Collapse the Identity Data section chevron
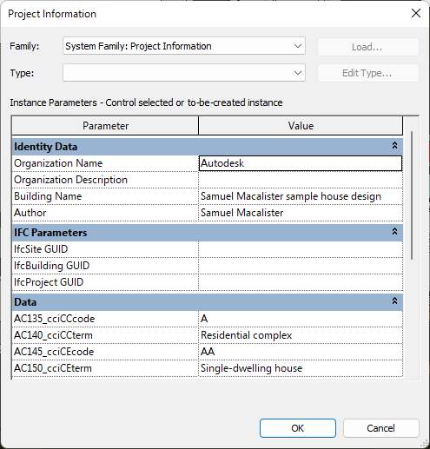 394,145
